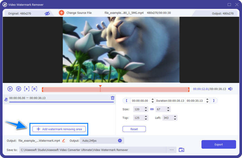This screenshot has height=158, width=242.
Task: Click output name file_example_...Watermark.mp4
Action: pos(39,141)
